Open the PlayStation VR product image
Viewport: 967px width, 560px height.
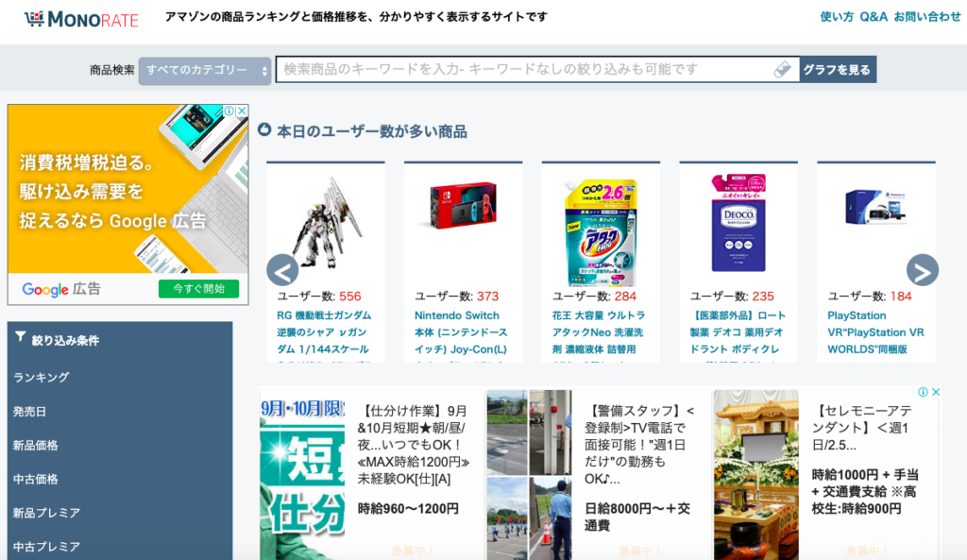tap(875, 206)
